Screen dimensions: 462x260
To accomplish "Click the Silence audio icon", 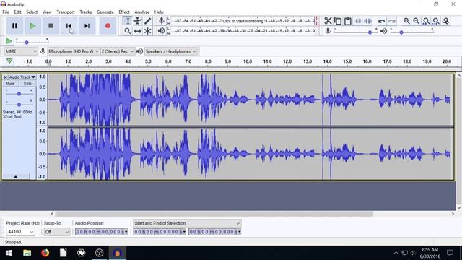I will [367, 21].
